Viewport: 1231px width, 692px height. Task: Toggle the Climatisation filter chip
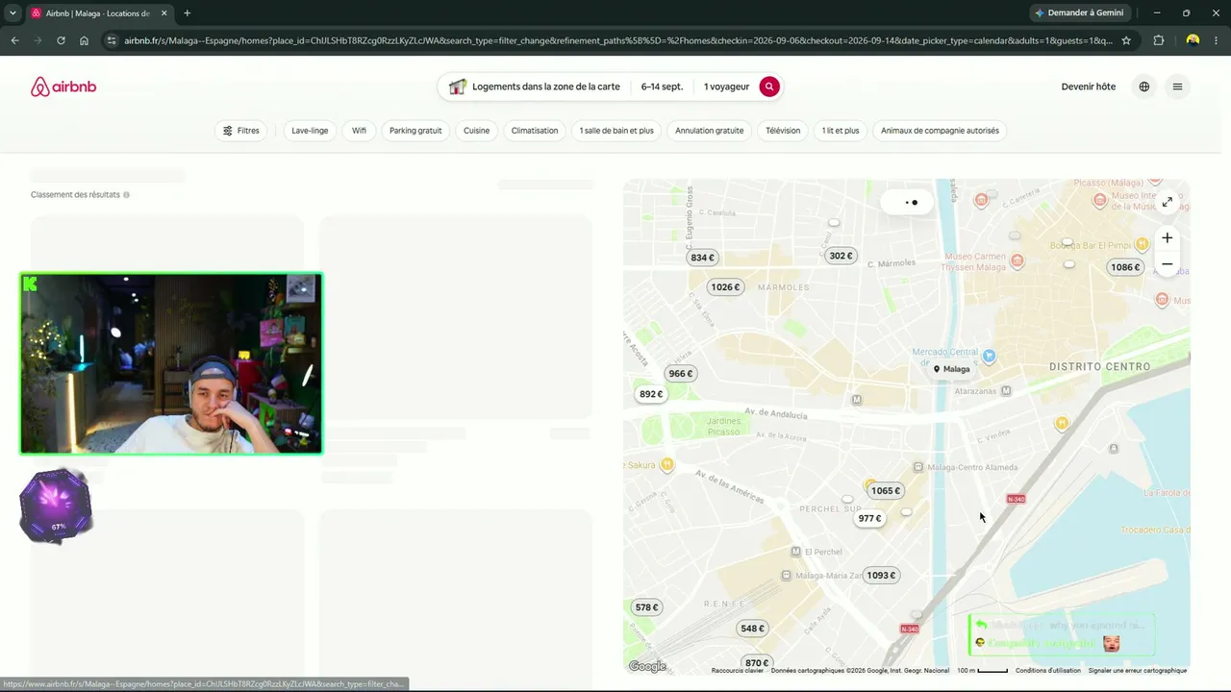535,131
